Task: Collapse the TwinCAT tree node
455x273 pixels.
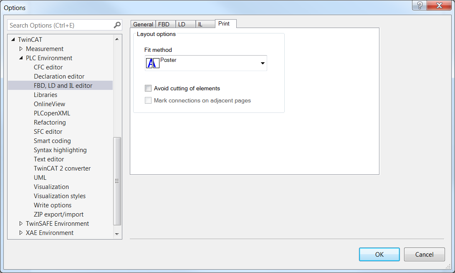Action: coord(13,39)
